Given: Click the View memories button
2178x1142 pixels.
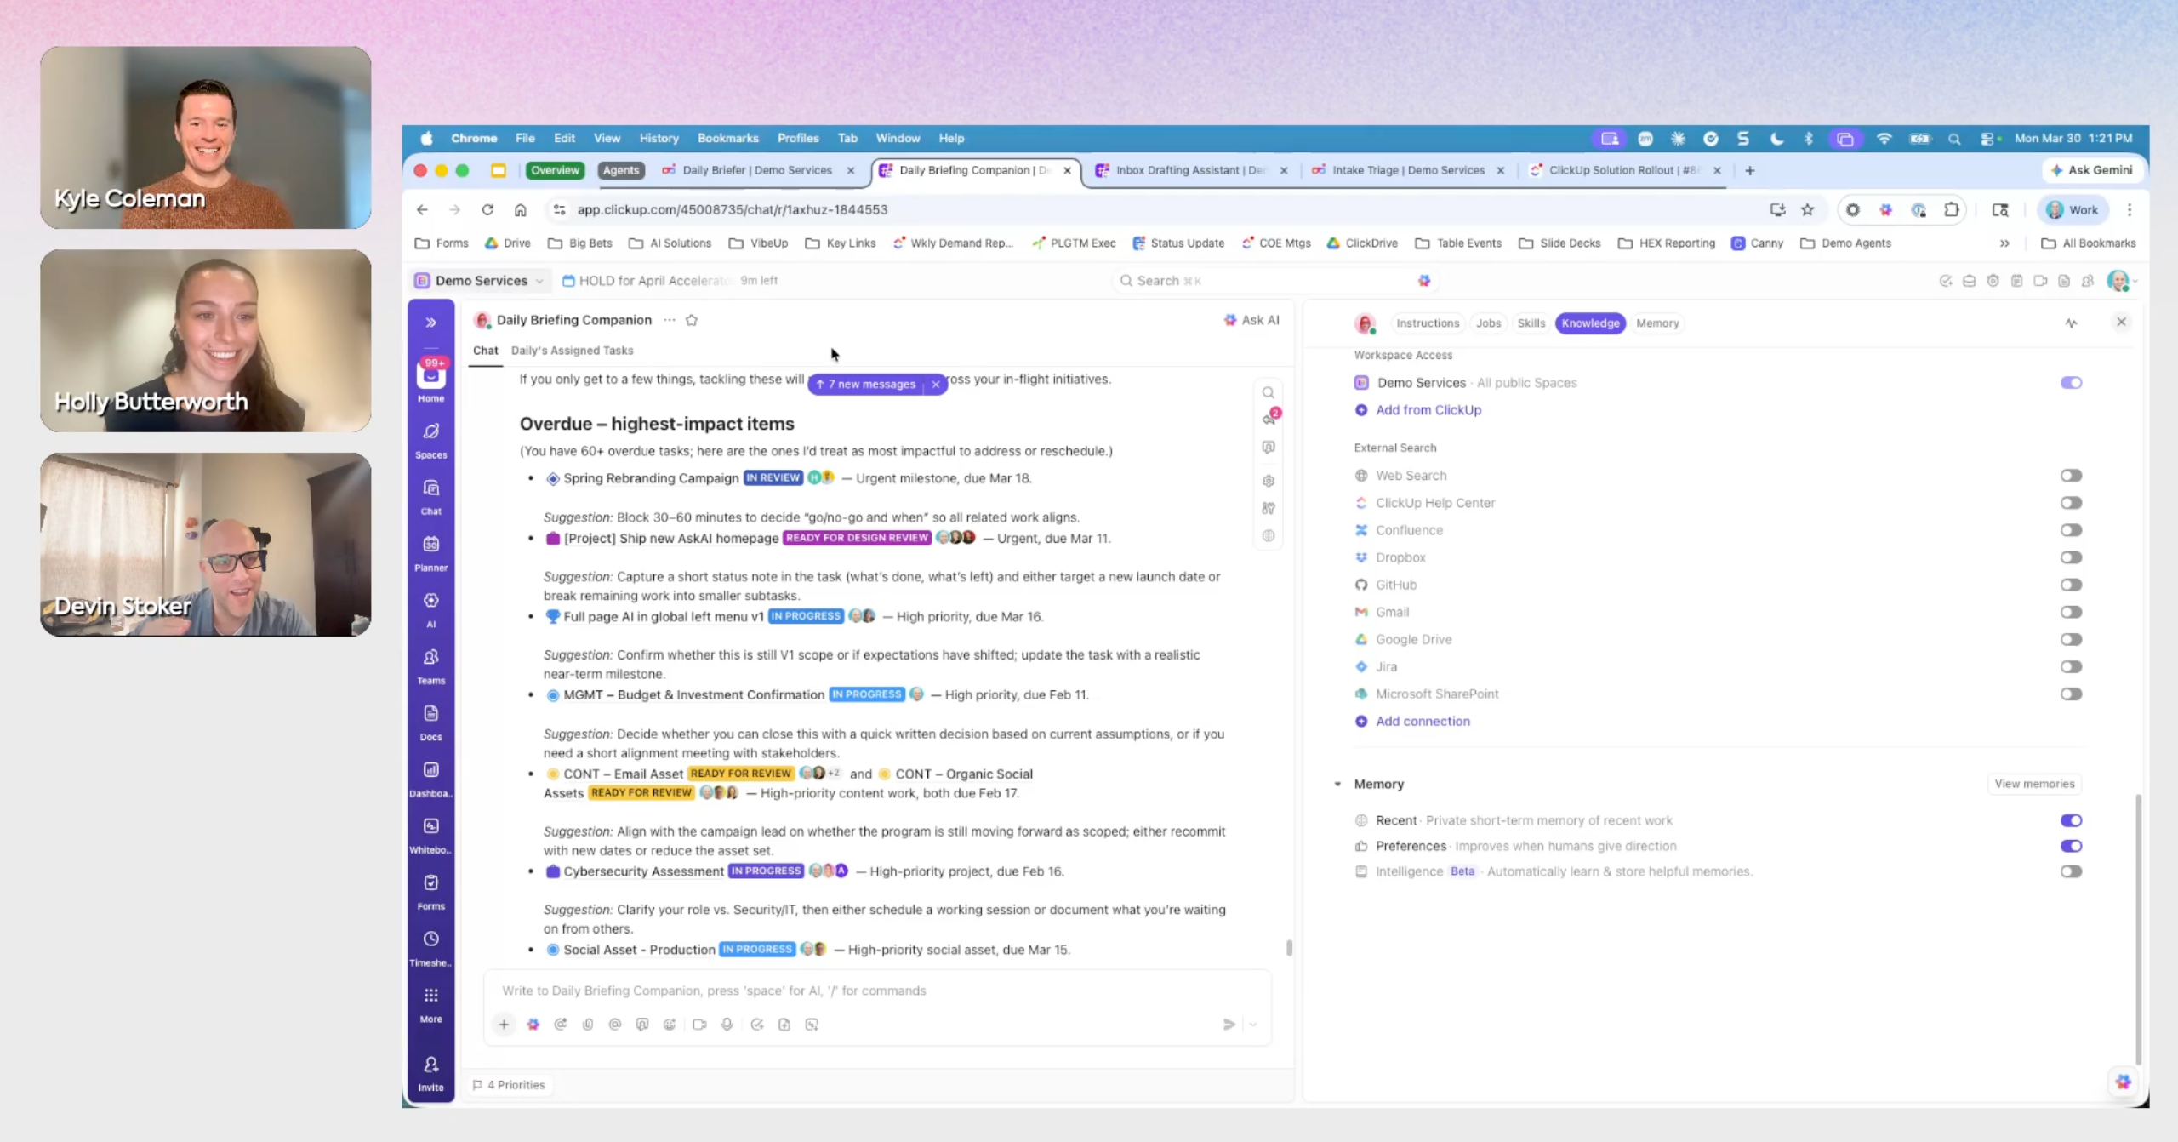Looking at the screenshot, I should pyautogui.click(x=2033, y=784).
